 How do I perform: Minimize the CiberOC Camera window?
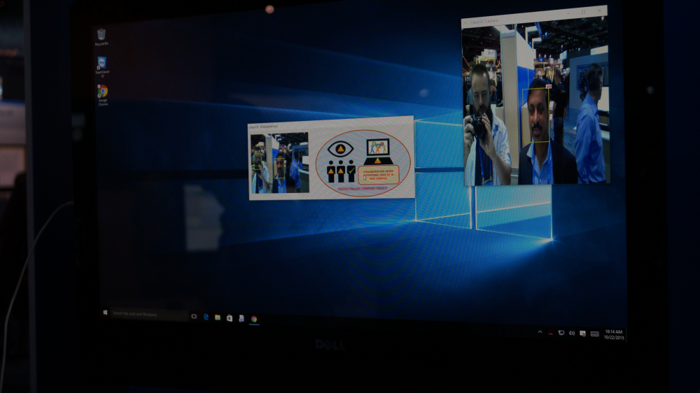(568, 13)
